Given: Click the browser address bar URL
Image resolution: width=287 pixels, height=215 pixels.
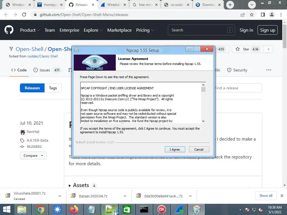Looking at the screenshot, I should (x=84, y=15).
